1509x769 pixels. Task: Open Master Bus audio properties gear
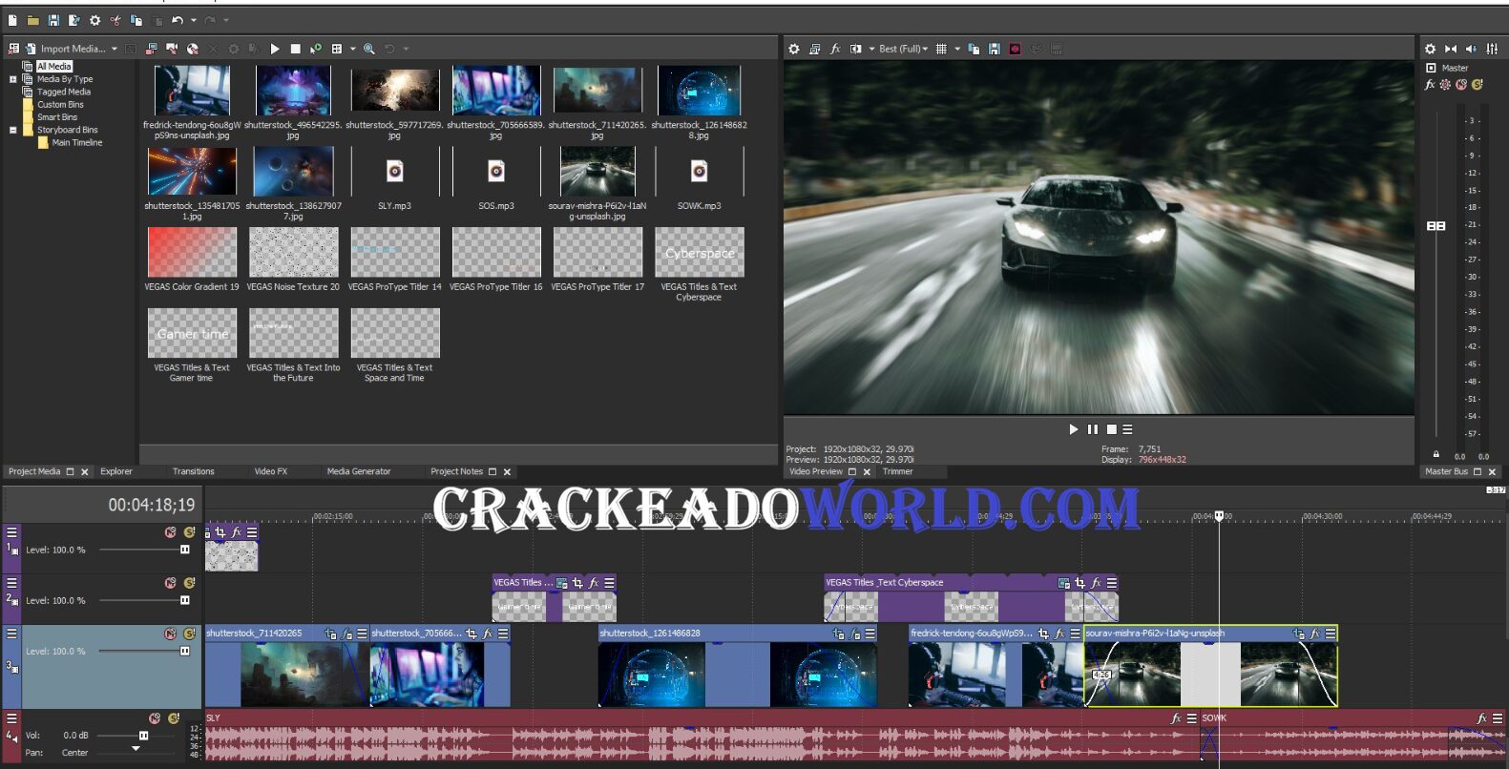pos(1430,49)
